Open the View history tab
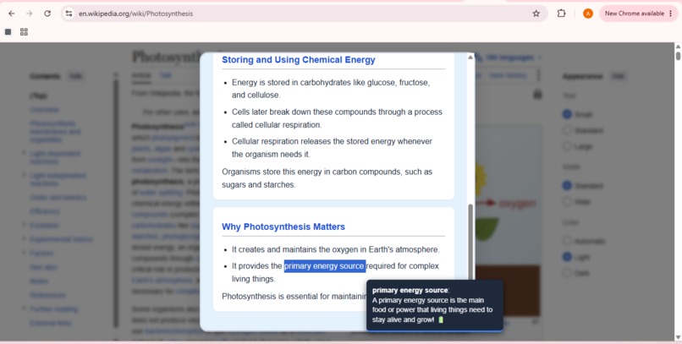The width and height of the screenshot is (682, 344). click(508, 75)
